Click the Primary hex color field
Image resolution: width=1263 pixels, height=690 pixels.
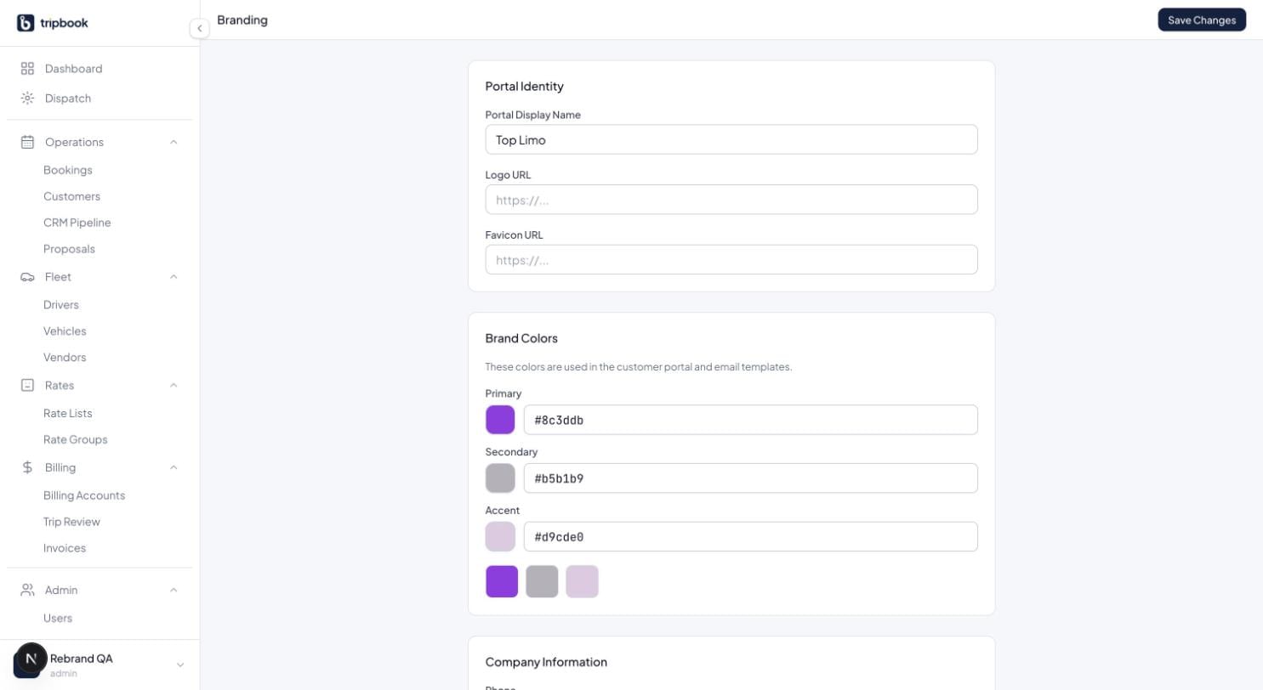(751, 420)
